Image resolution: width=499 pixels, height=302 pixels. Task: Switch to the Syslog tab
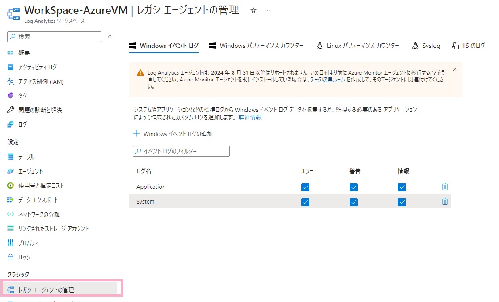(426, 46)
